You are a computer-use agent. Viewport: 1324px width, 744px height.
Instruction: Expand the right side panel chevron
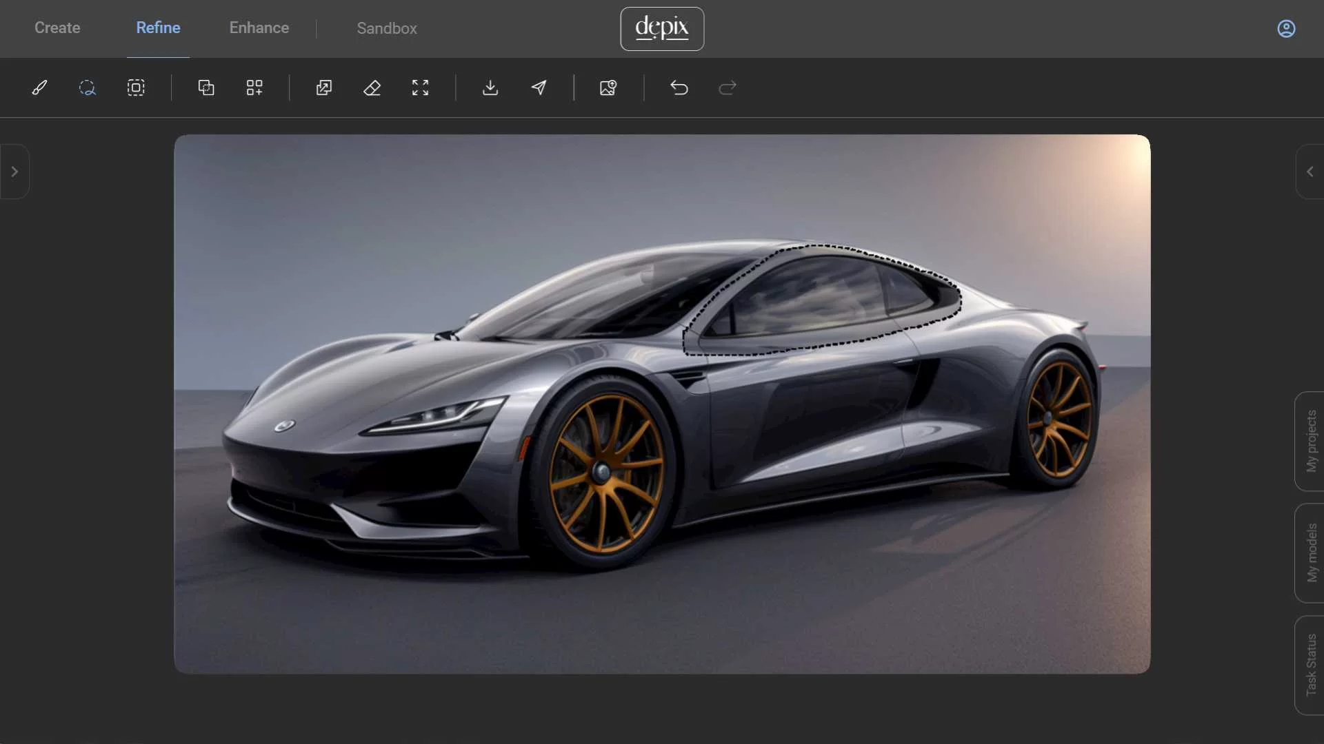1310,172
